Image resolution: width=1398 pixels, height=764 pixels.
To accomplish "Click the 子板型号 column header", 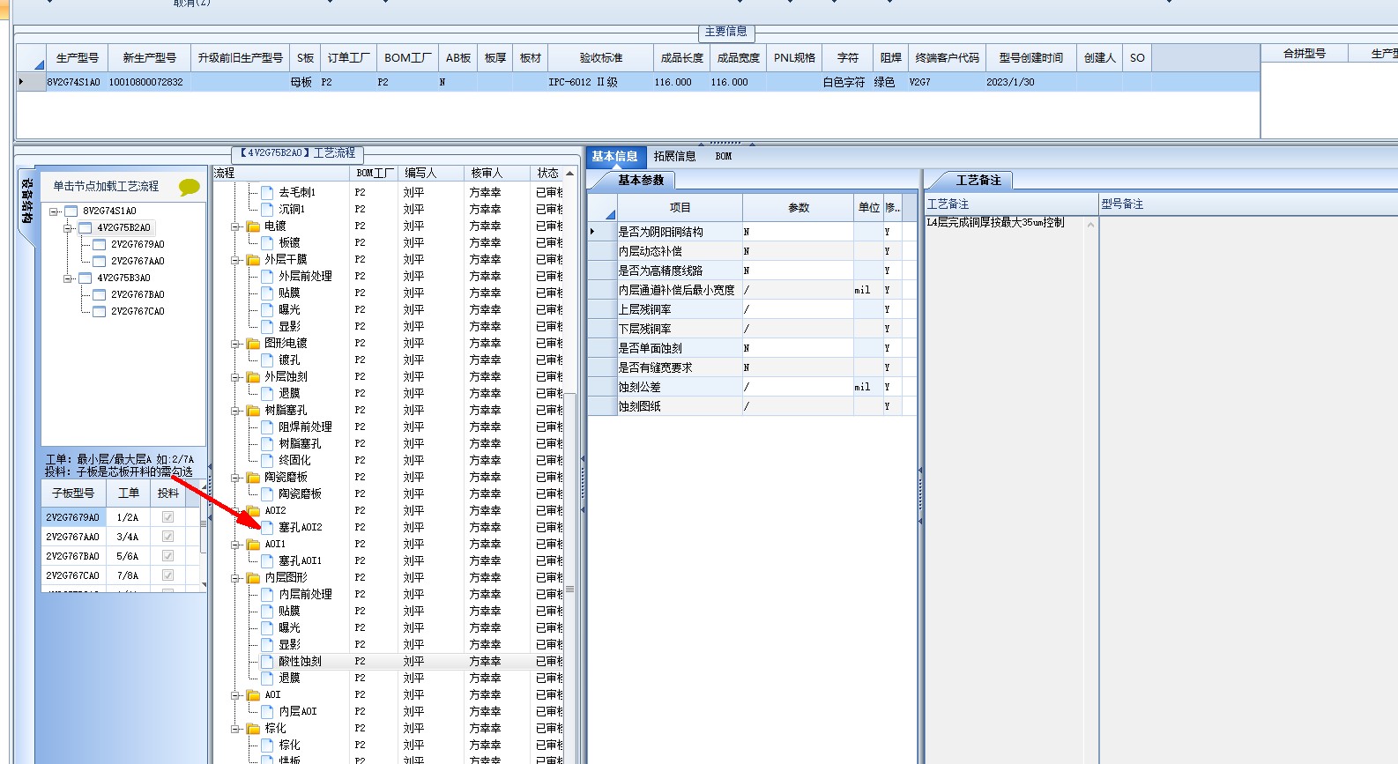I will click(x=73, y=493).
